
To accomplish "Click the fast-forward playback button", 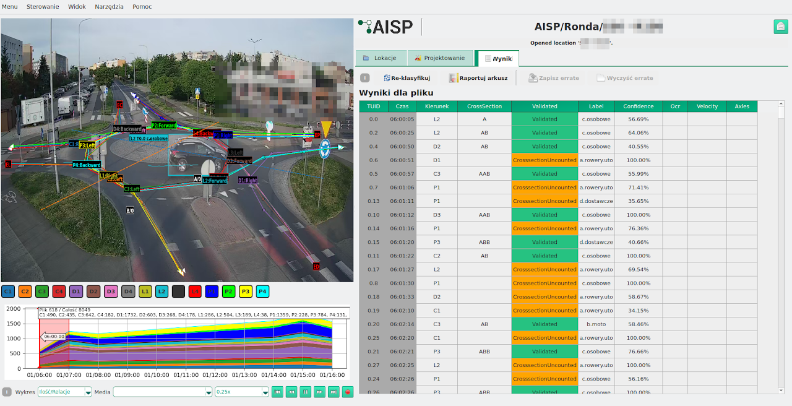I will click(319, 392).
